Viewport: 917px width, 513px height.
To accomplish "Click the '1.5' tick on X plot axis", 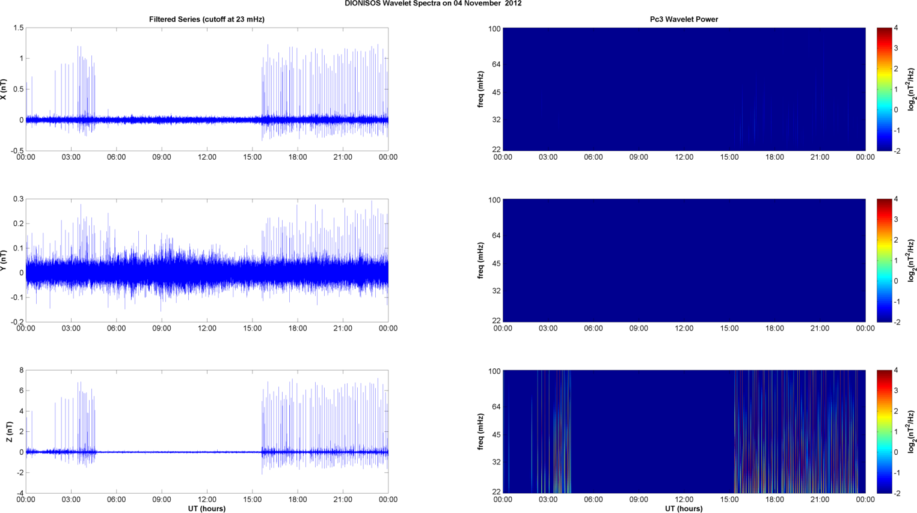I will pyautogui.click(x=18, y=28).
